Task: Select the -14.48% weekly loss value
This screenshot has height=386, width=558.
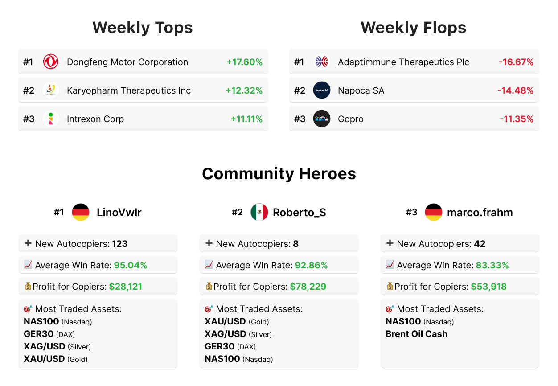Action: (515, 90)
